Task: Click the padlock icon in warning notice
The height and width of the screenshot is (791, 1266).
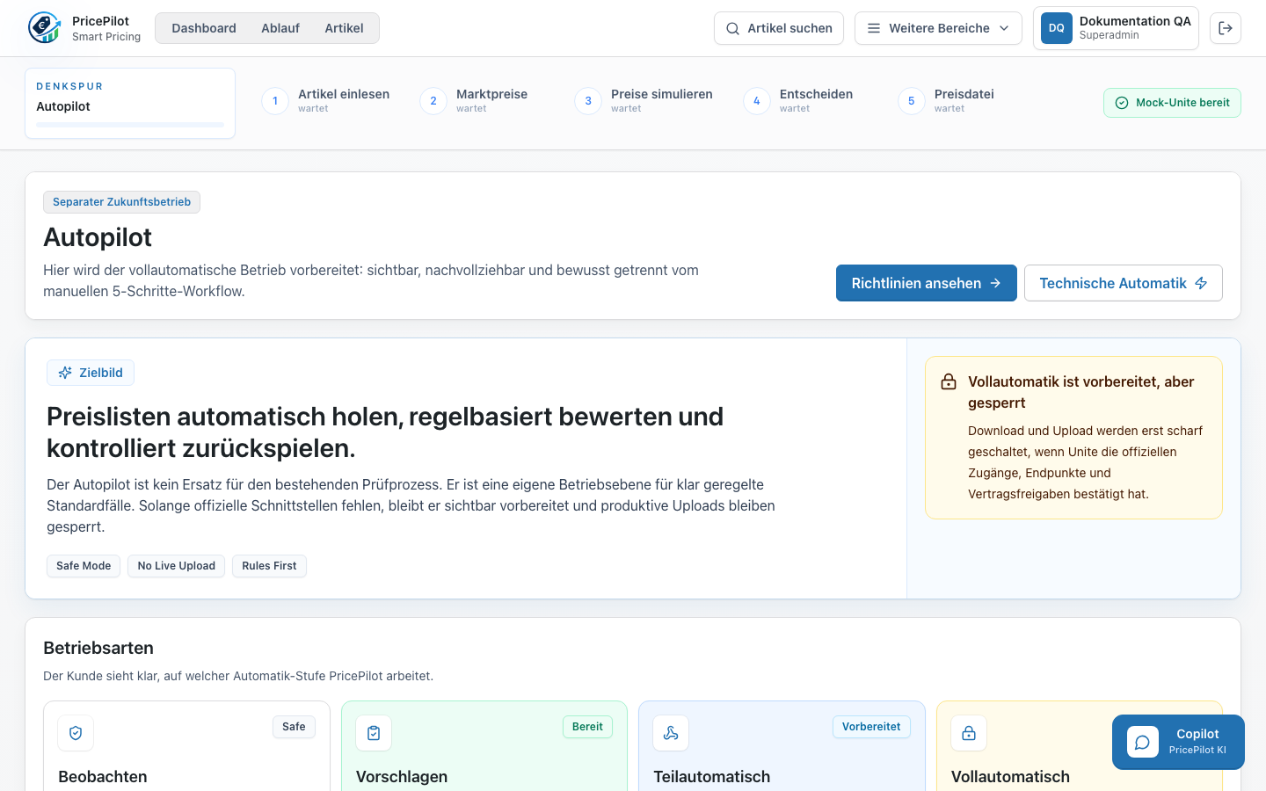Action: (x=949, y=381)
